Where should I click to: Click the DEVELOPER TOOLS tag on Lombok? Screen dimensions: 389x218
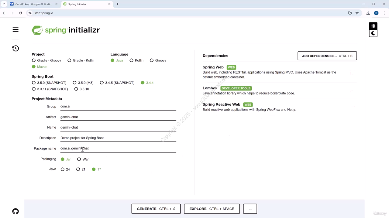pyautogui.click(x=236, y=88)
